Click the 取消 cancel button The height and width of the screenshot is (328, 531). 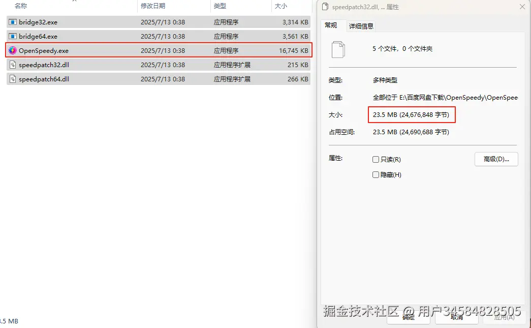tap(456, 317)
